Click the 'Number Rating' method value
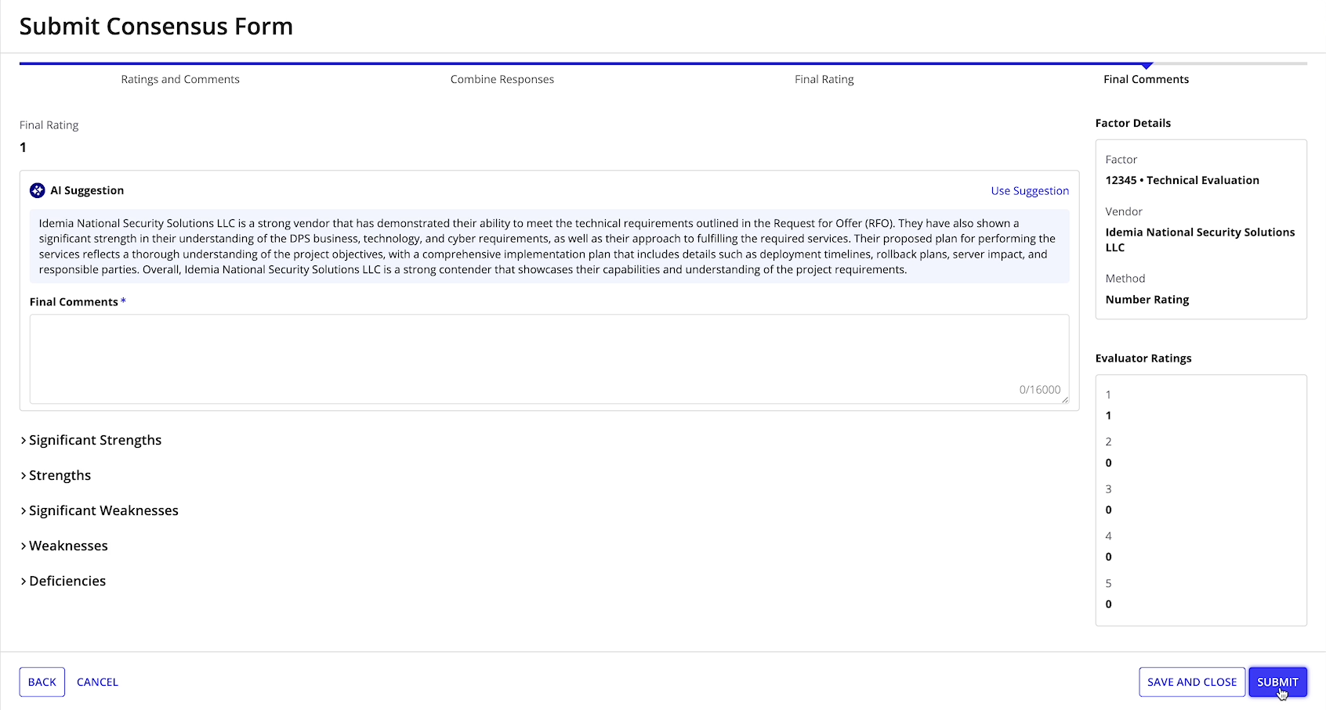Image resolution: width=1326 pixels, height=710 pixels. point(1147,300)
